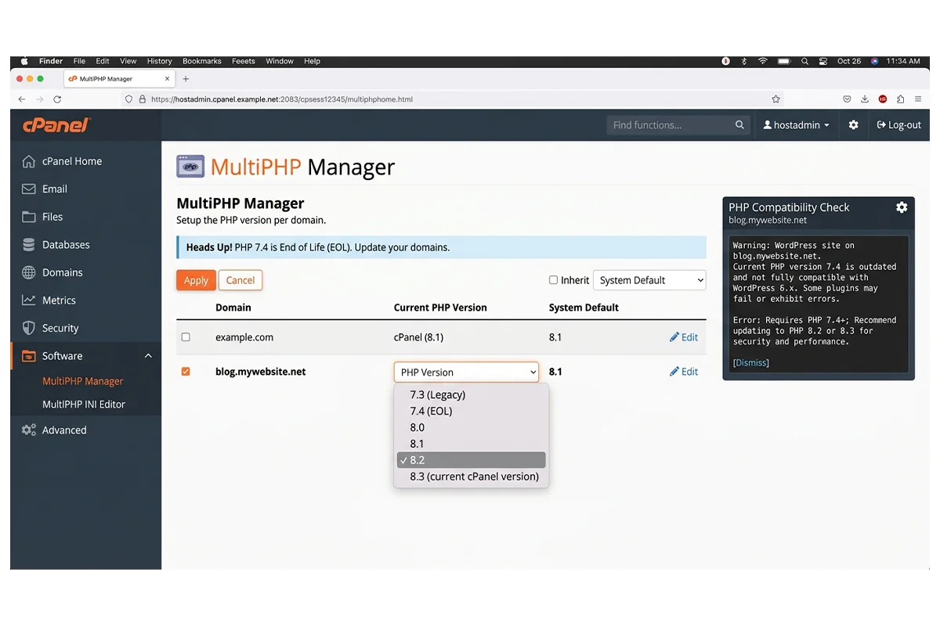
Task: Select PHP 8.1 in the version list
Action: (471, 444)
